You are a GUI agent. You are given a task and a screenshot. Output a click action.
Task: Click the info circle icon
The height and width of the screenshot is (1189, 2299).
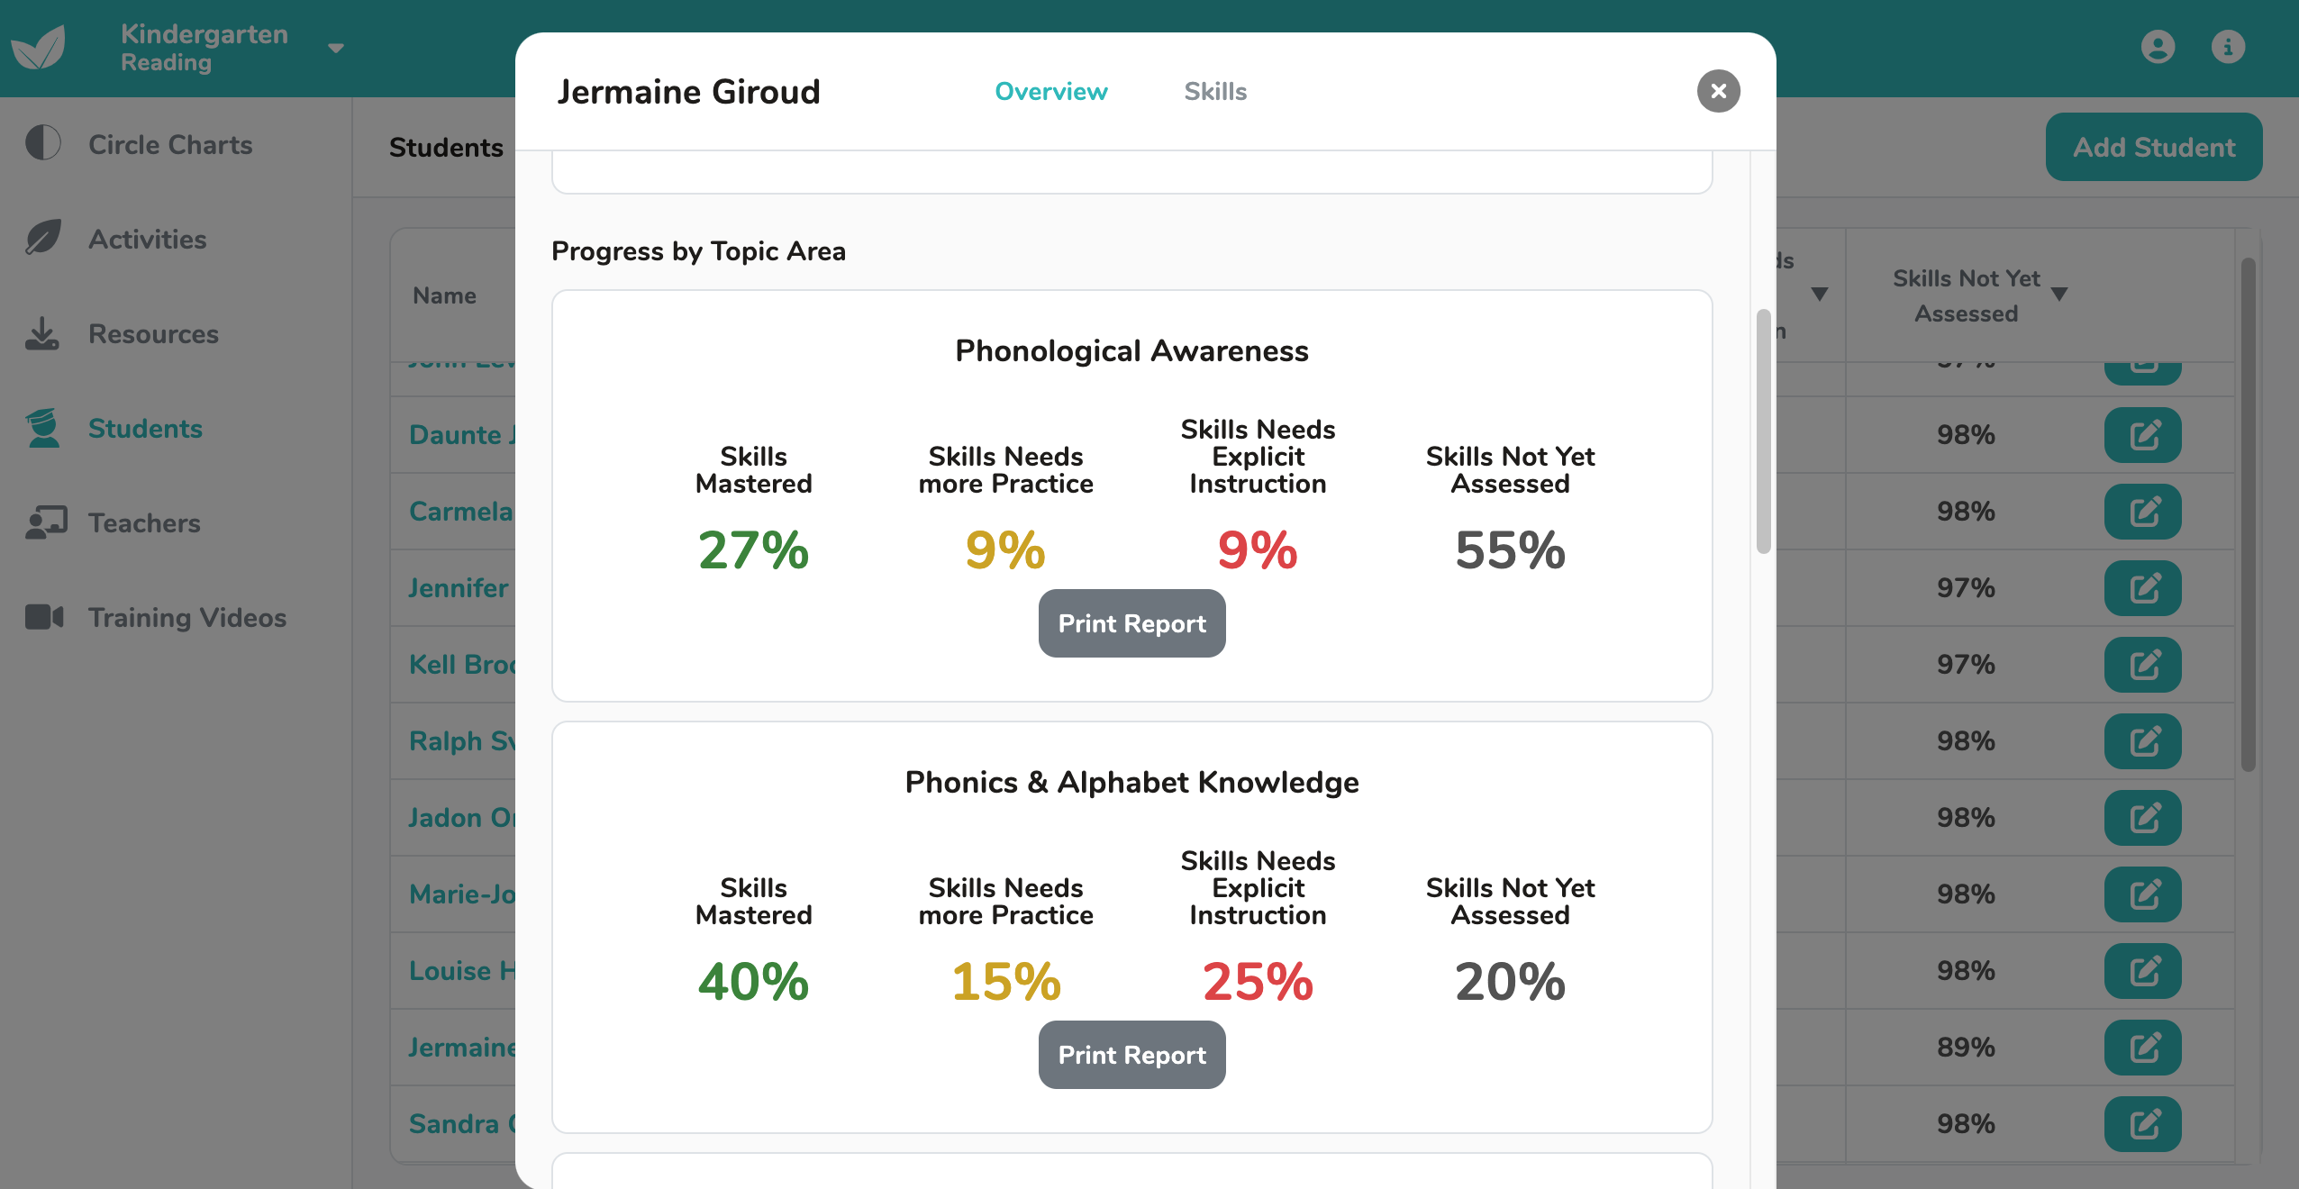[x=2228, y=47]
